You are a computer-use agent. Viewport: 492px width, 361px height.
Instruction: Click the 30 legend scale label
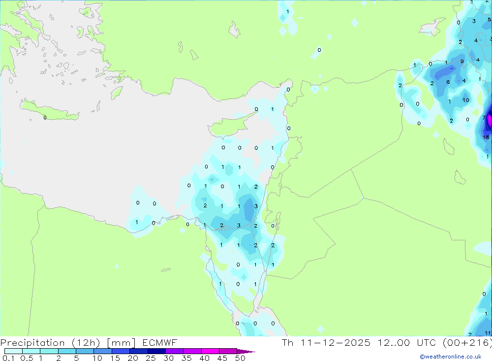(x=168, y=358)
